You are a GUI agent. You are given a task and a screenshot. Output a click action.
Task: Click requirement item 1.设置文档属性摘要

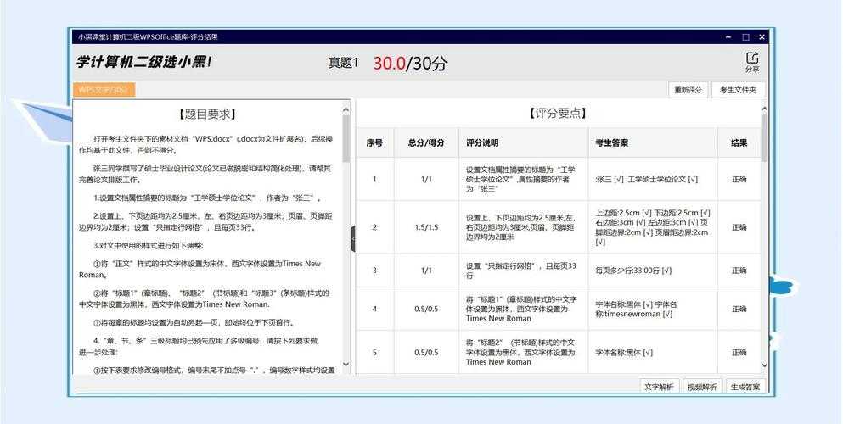click(x=207, y=198)
